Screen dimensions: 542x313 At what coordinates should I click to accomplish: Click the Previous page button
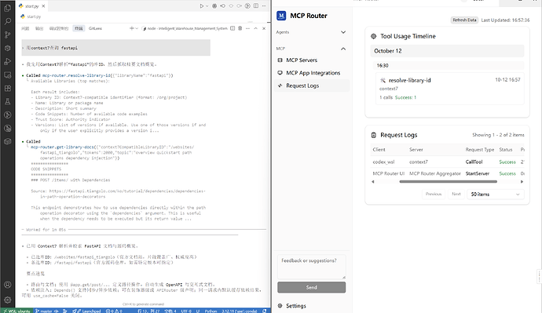pos(434,194)
